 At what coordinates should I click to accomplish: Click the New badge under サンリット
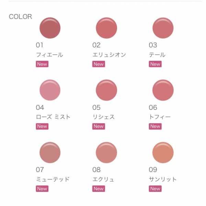pos(155,188)
